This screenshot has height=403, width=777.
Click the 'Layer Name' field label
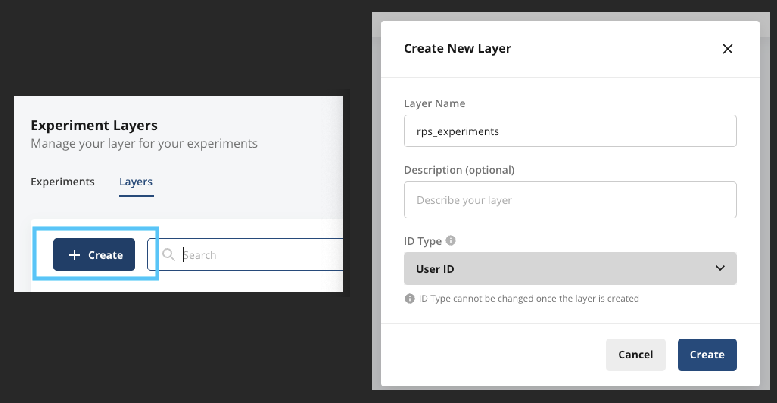[x=434, y=103]
